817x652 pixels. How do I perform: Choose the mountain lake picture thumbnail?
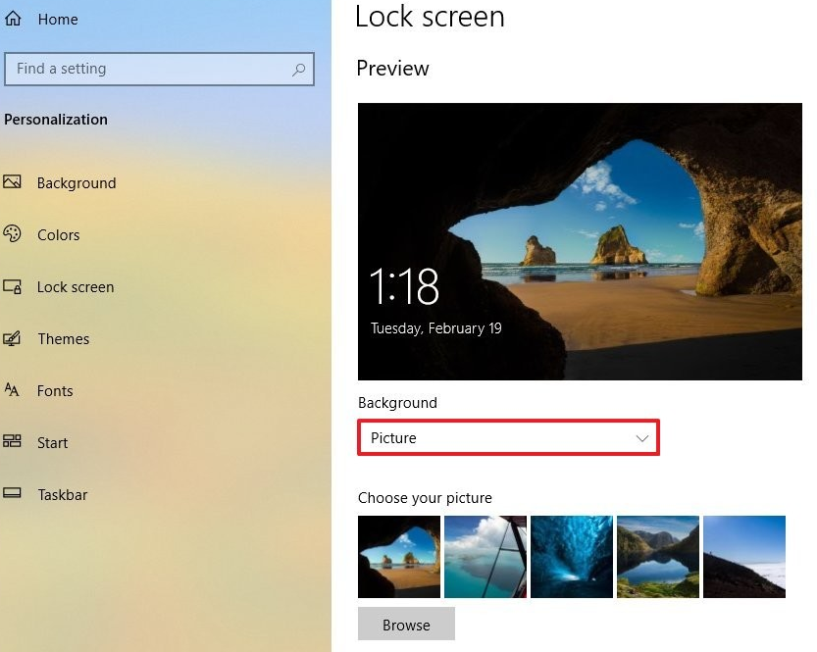coord(657,556)
